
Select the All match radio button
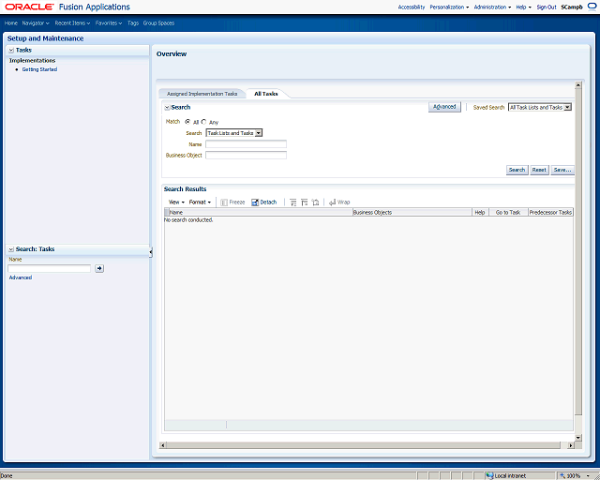(x=187, y=122)
